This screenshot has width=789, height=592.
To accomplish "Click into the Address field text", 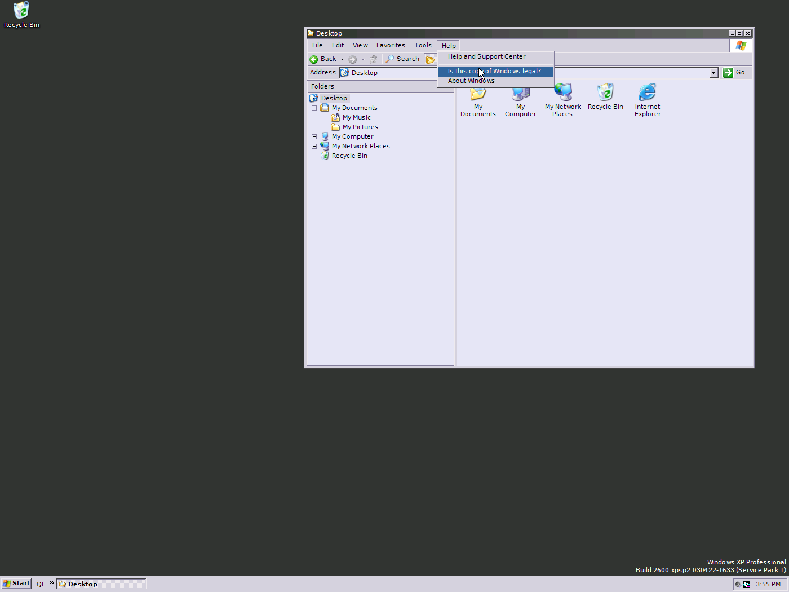I will click(365, 73).
